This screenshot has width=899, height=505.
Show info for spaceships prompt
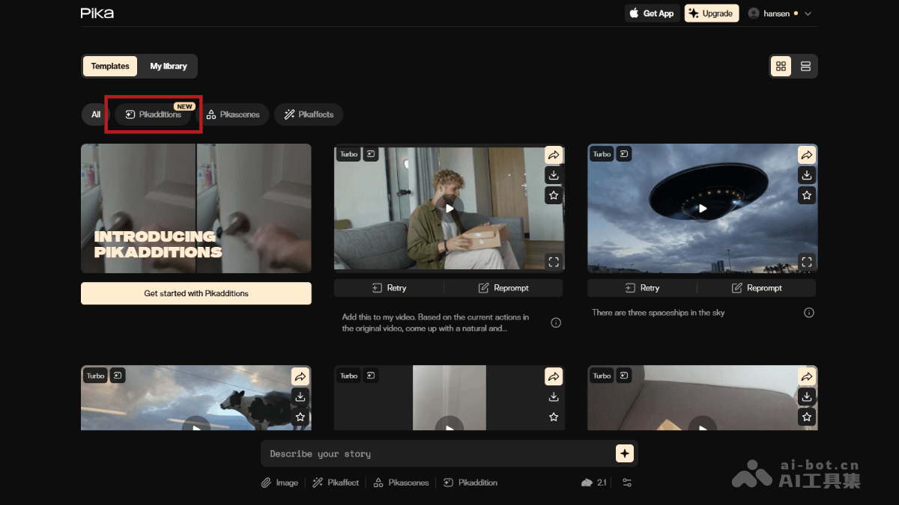click(808, 313)
